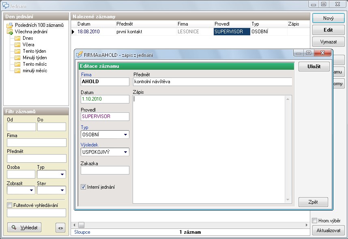Click the empty Zakazka field
The width and height of the screenshot is (348, 239).
coord(105,170)
